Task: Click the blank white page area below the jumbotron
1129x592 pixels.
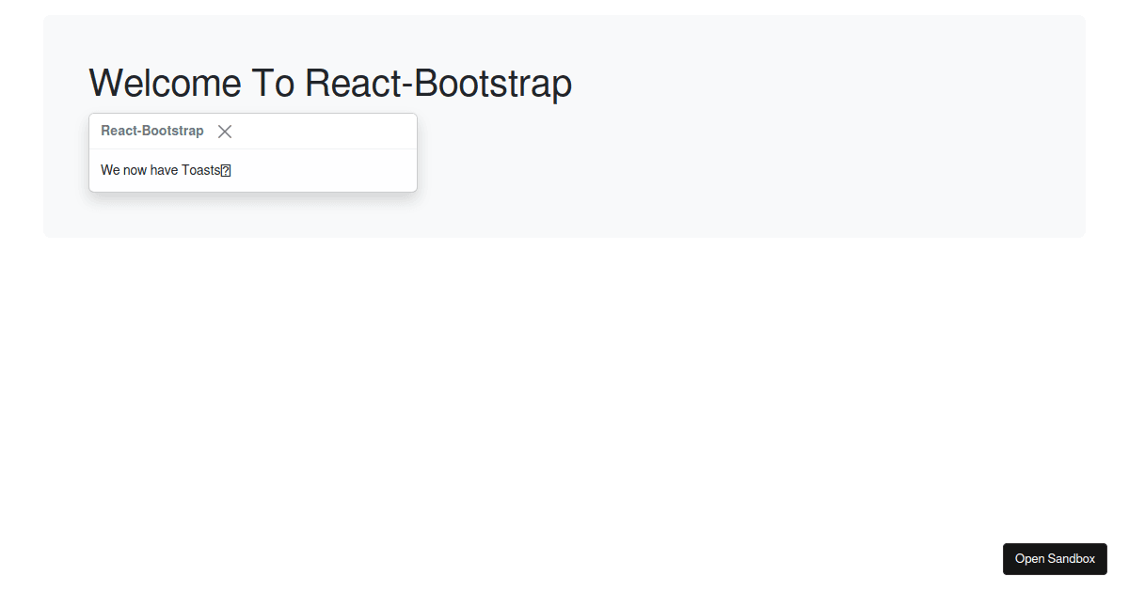Action: tap(564, 395)
